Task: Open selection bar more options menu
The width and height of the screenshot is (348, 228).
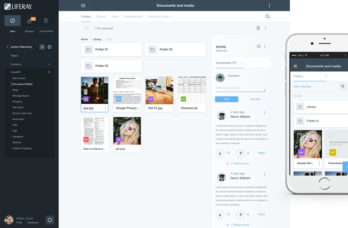Action: [x=265, y=28]
